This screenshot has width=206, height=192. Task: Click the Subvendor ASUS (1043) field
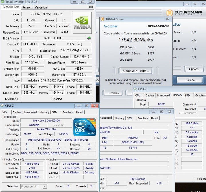(x=74, y=44)
